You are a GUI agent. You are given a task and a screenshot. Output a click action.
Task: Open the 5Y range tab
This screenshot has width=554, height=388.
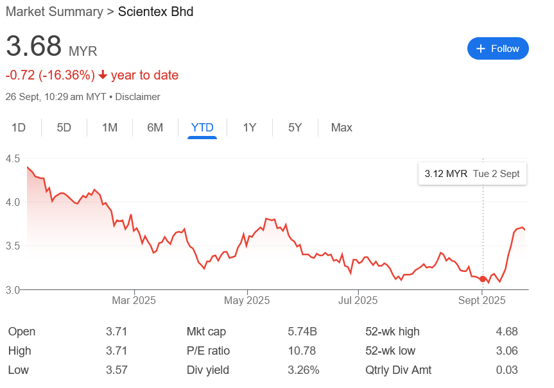295,128
